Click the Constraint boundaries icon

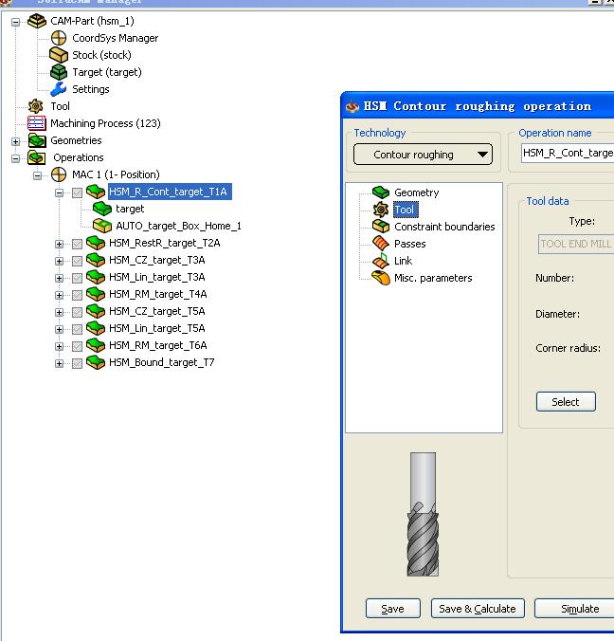click(x=381, y=226)
